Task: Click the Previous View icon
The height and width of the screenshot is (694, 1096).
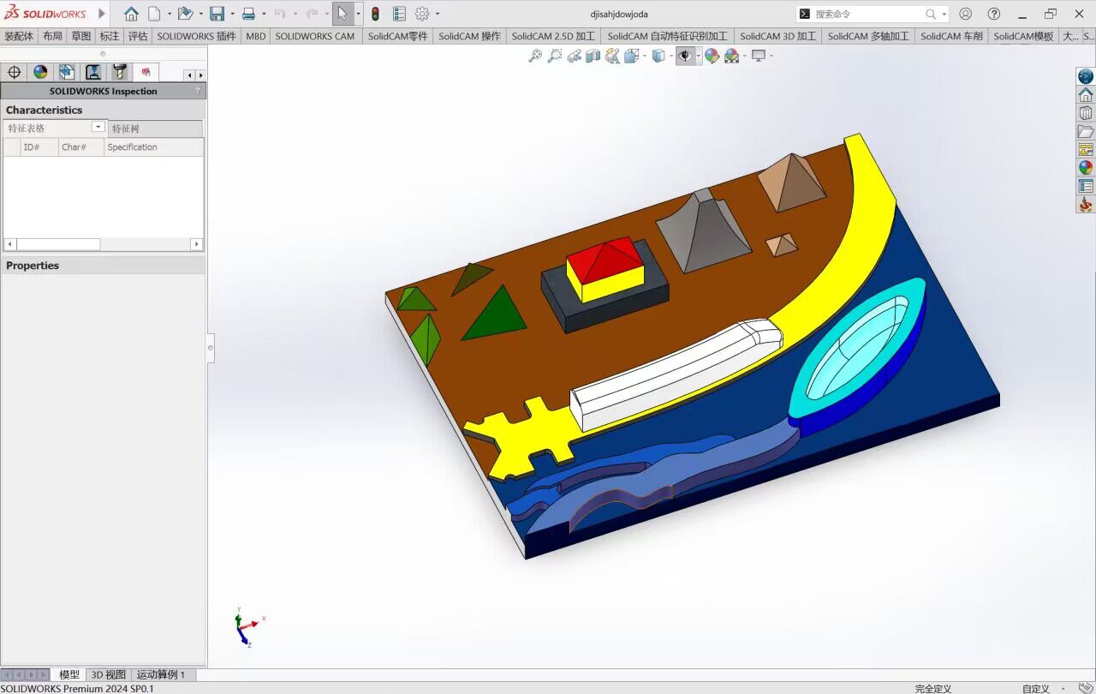Action: (x=574, y=56)
